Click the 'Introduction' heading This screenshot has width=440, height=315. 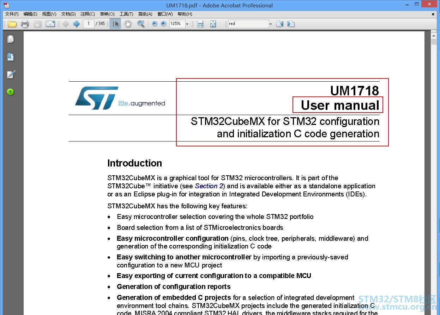click(134, 163)
